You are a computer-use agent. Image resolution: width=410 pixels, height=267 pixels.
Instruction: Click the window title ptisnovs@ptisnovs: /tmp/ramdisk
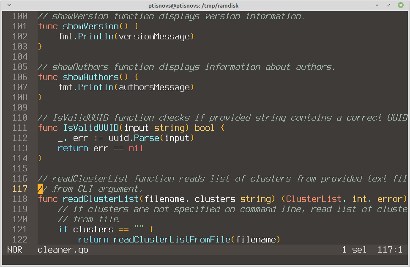194,6
